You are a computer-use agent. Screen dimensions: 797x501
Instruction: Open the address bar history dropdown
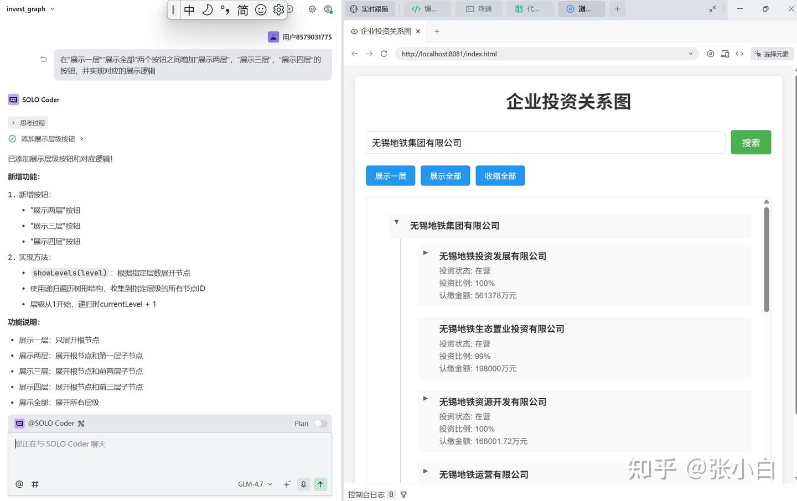690,54
